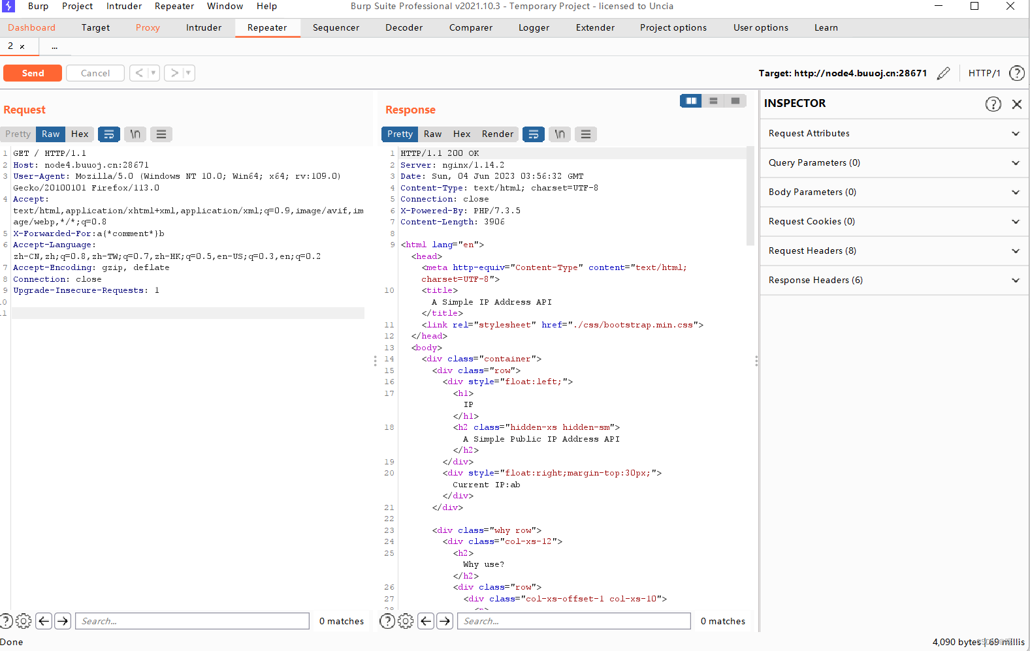Open the Sequencer tab

[x=336, y=27]
